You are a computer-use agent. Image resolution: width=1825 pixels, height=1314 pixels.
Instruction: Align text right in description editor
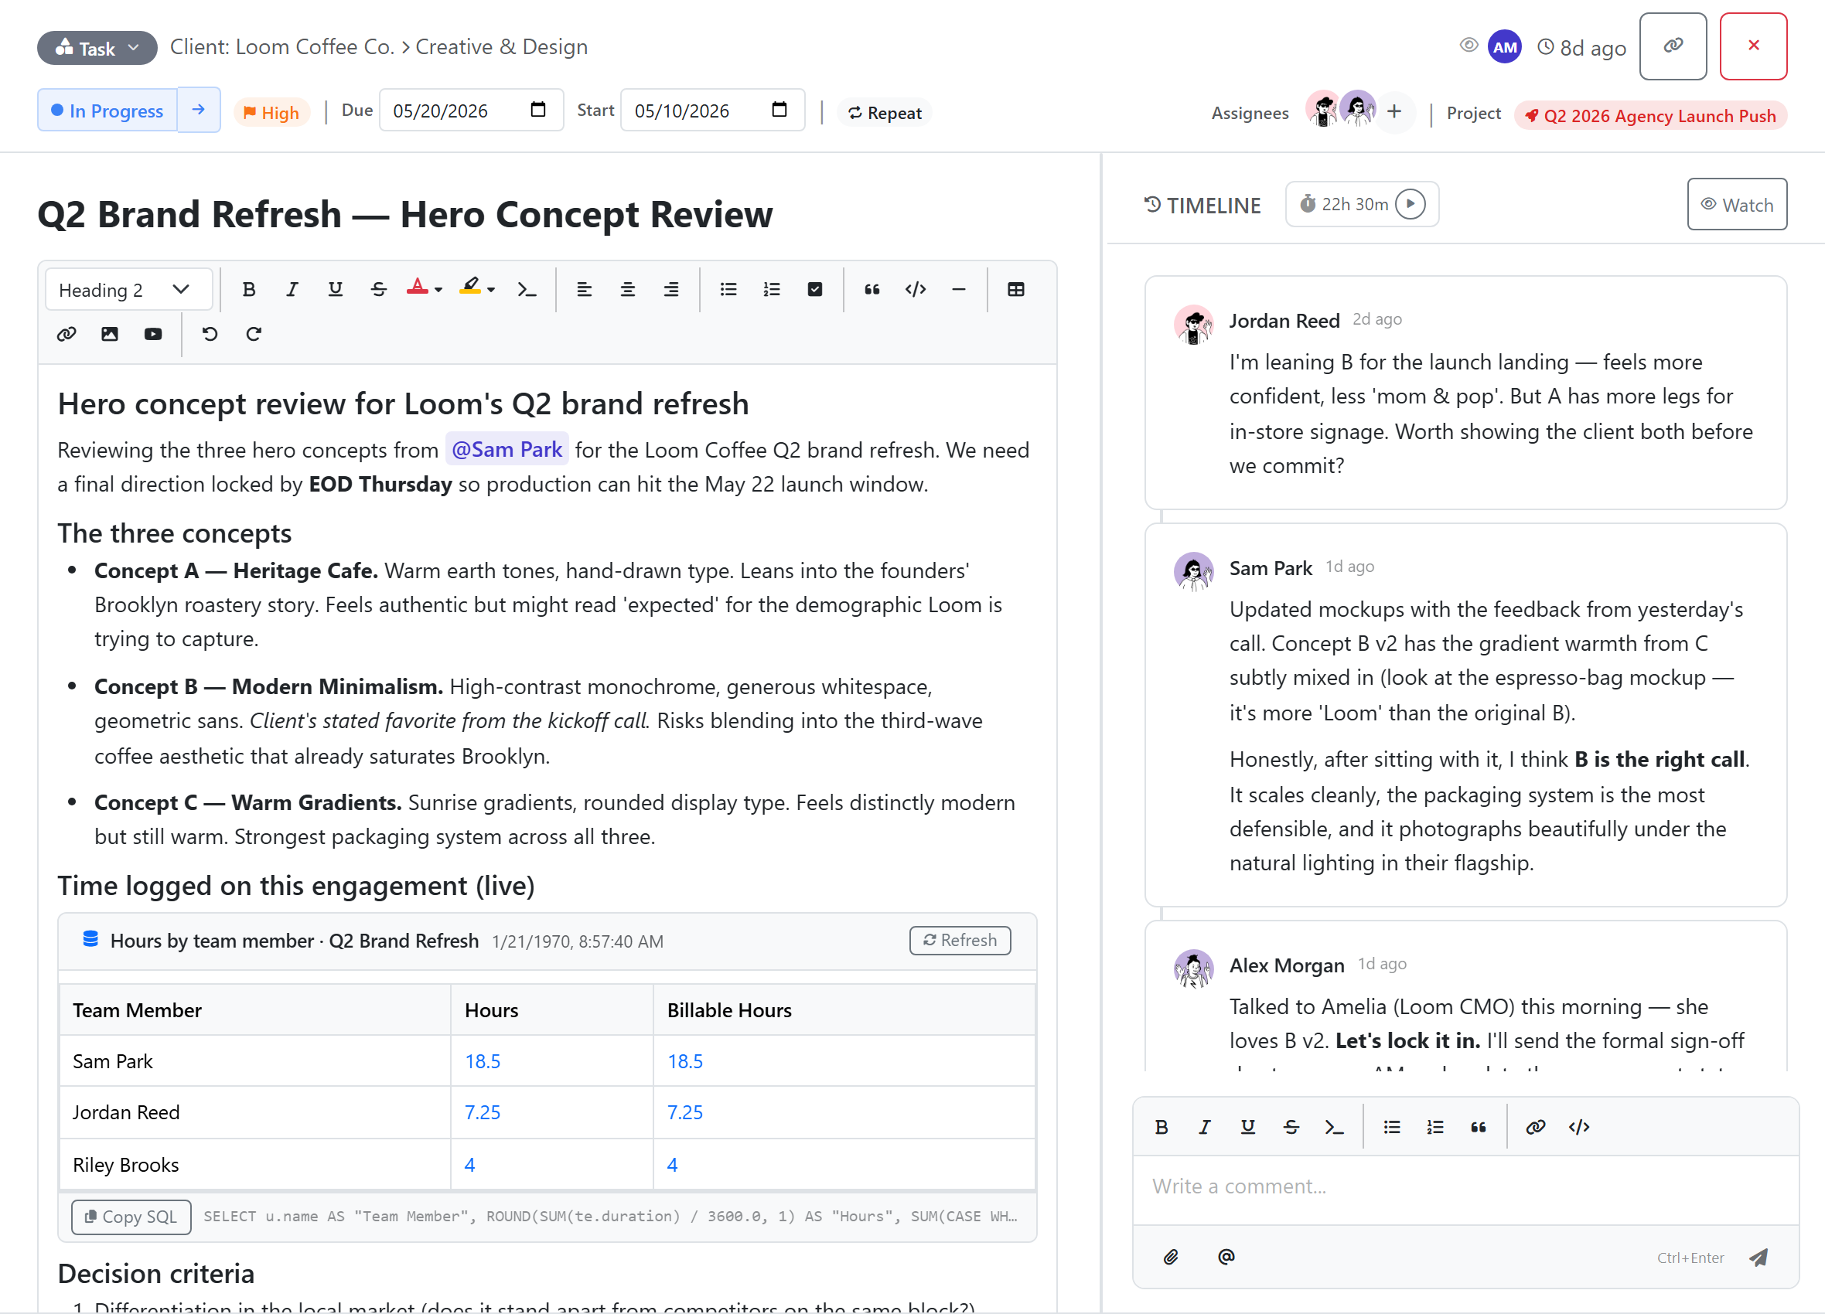[671, 290]
